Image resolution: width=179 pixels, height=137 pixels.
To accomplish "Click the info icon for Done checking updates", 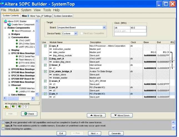I will pos(3,129).
